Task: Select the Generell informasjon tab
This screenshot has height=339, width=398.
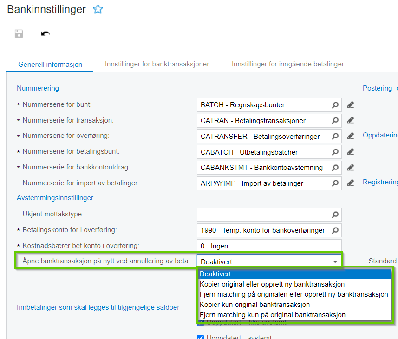Action: [x=50, y=65]
